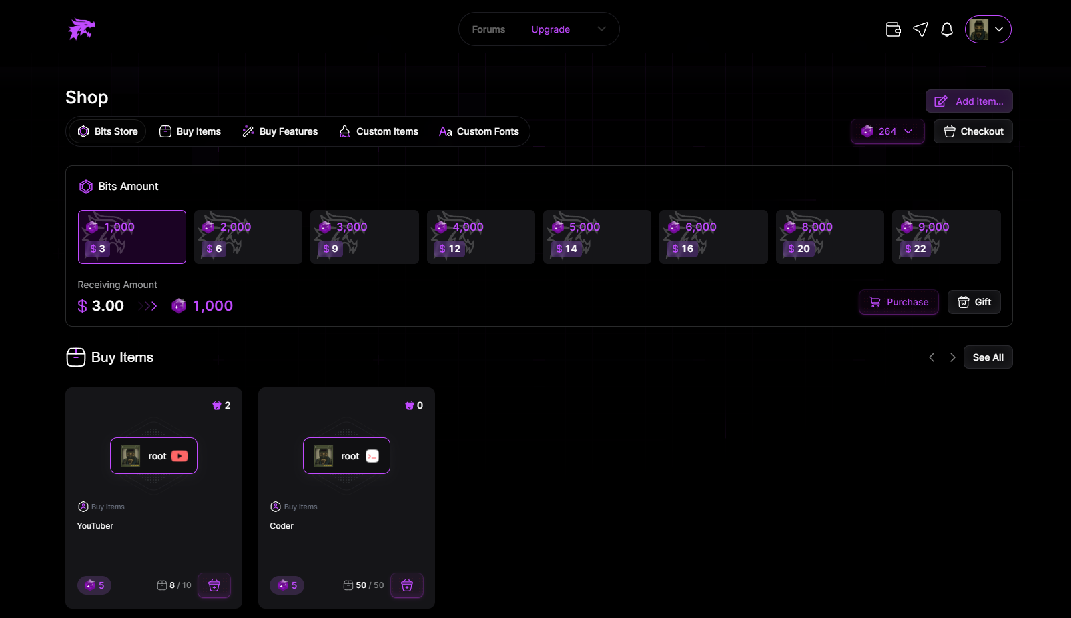Click the terminal icon inside the Coder item badge
1071x618 pixels.
click(x=372, y=456)
